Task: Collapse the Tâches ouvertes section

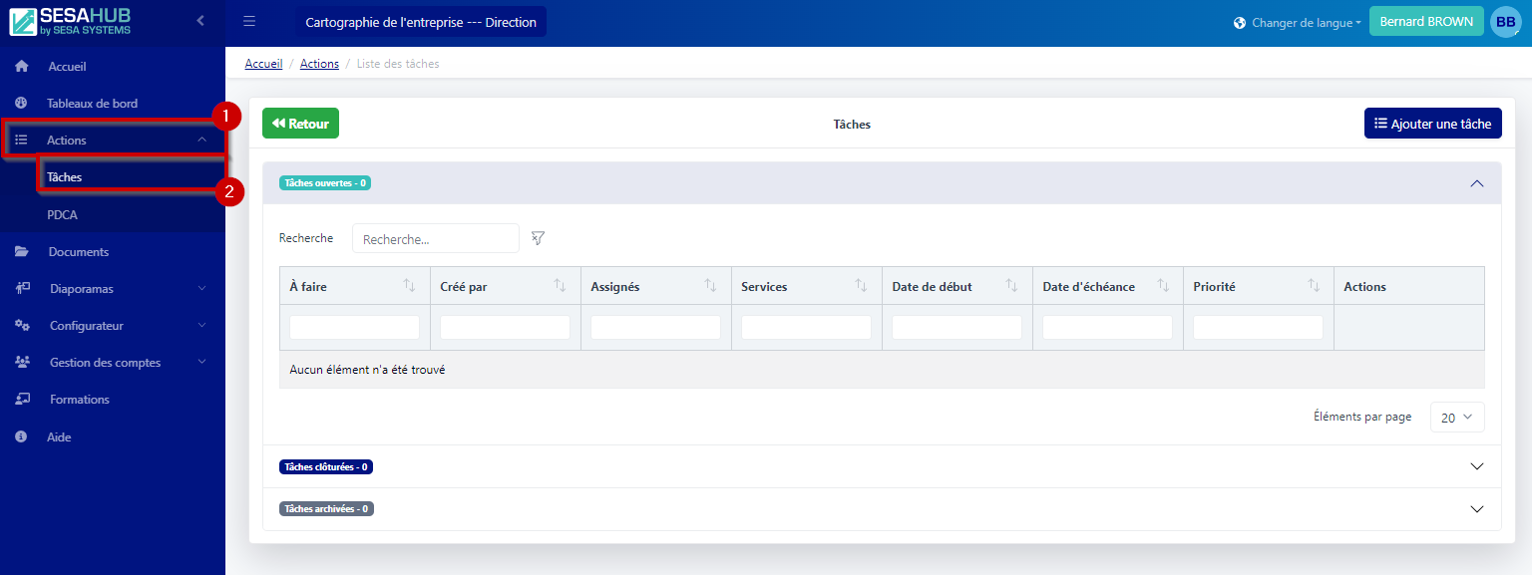Action: [1477, 183]
